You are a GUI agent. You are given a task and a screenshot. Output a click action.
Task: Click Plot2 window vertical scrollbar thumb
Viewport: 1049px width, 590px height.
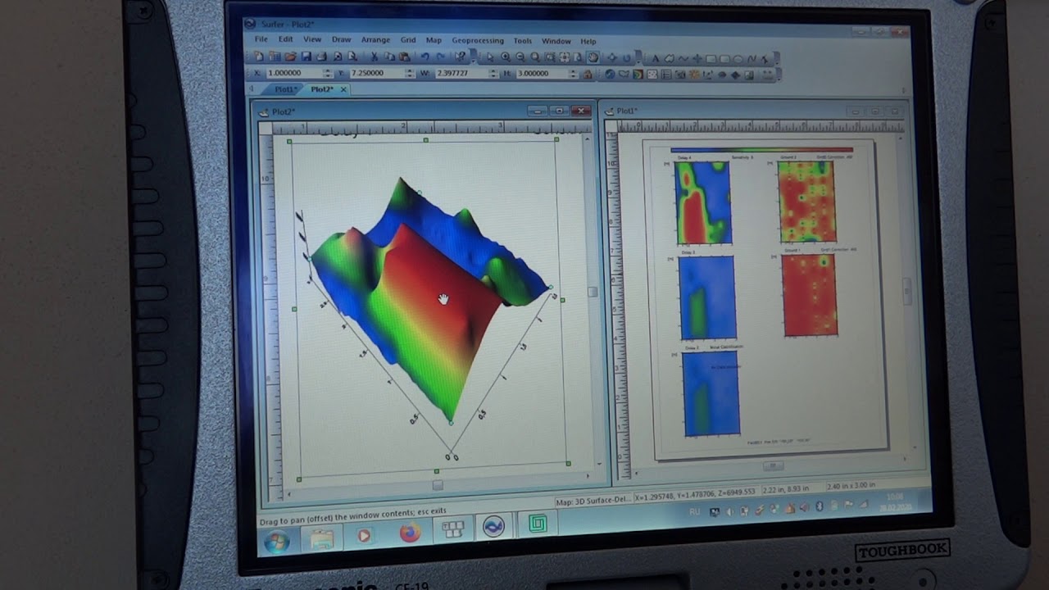(x=593, y=291)
